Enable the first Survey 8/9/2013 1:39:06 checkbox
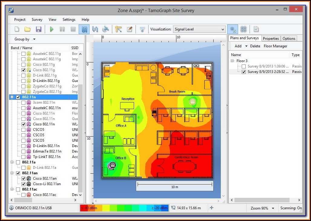311x221 pixels. click(244, 66)
